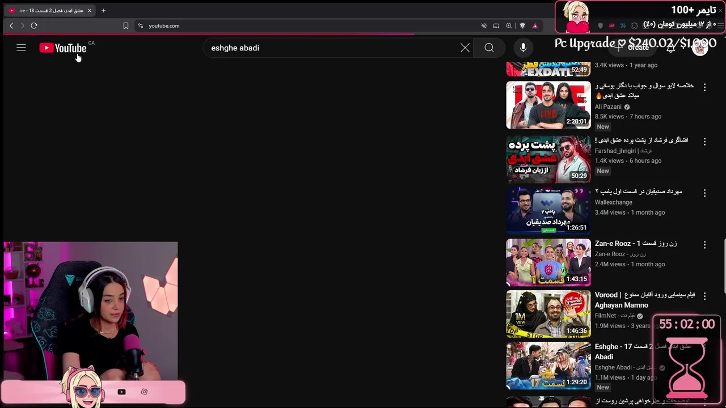Play the 50:29 Farshad thumbnail

pyautogui.click(x=548, y=159)
